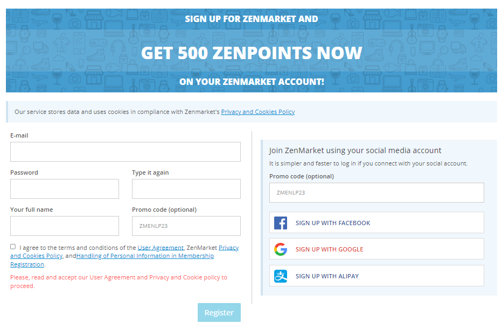Tick the terms and conditions agreement checkbox
502x324 pixels.
click(13, 247)
